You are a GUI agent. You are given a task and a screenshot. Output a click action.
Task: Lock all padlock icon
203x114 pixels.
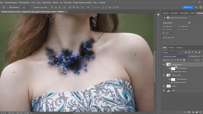point(184,60)
